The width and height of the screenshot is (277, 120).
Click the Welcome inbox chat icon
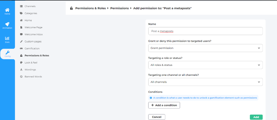click(x=21, y=34)
